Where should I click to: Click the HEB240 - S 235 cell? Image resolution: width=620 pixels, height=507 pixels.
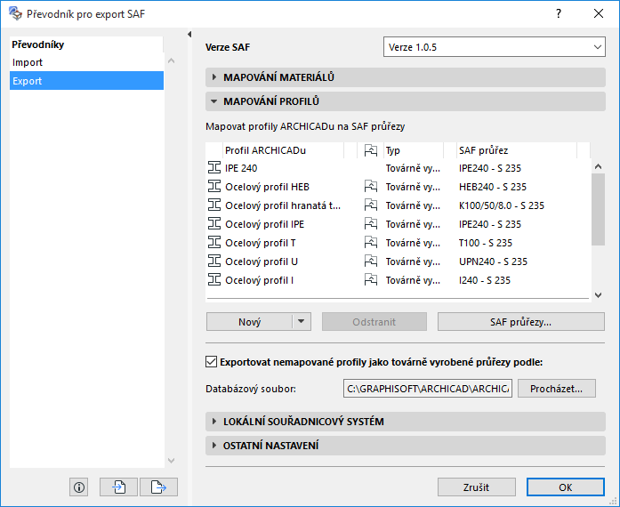coord(493,186)
